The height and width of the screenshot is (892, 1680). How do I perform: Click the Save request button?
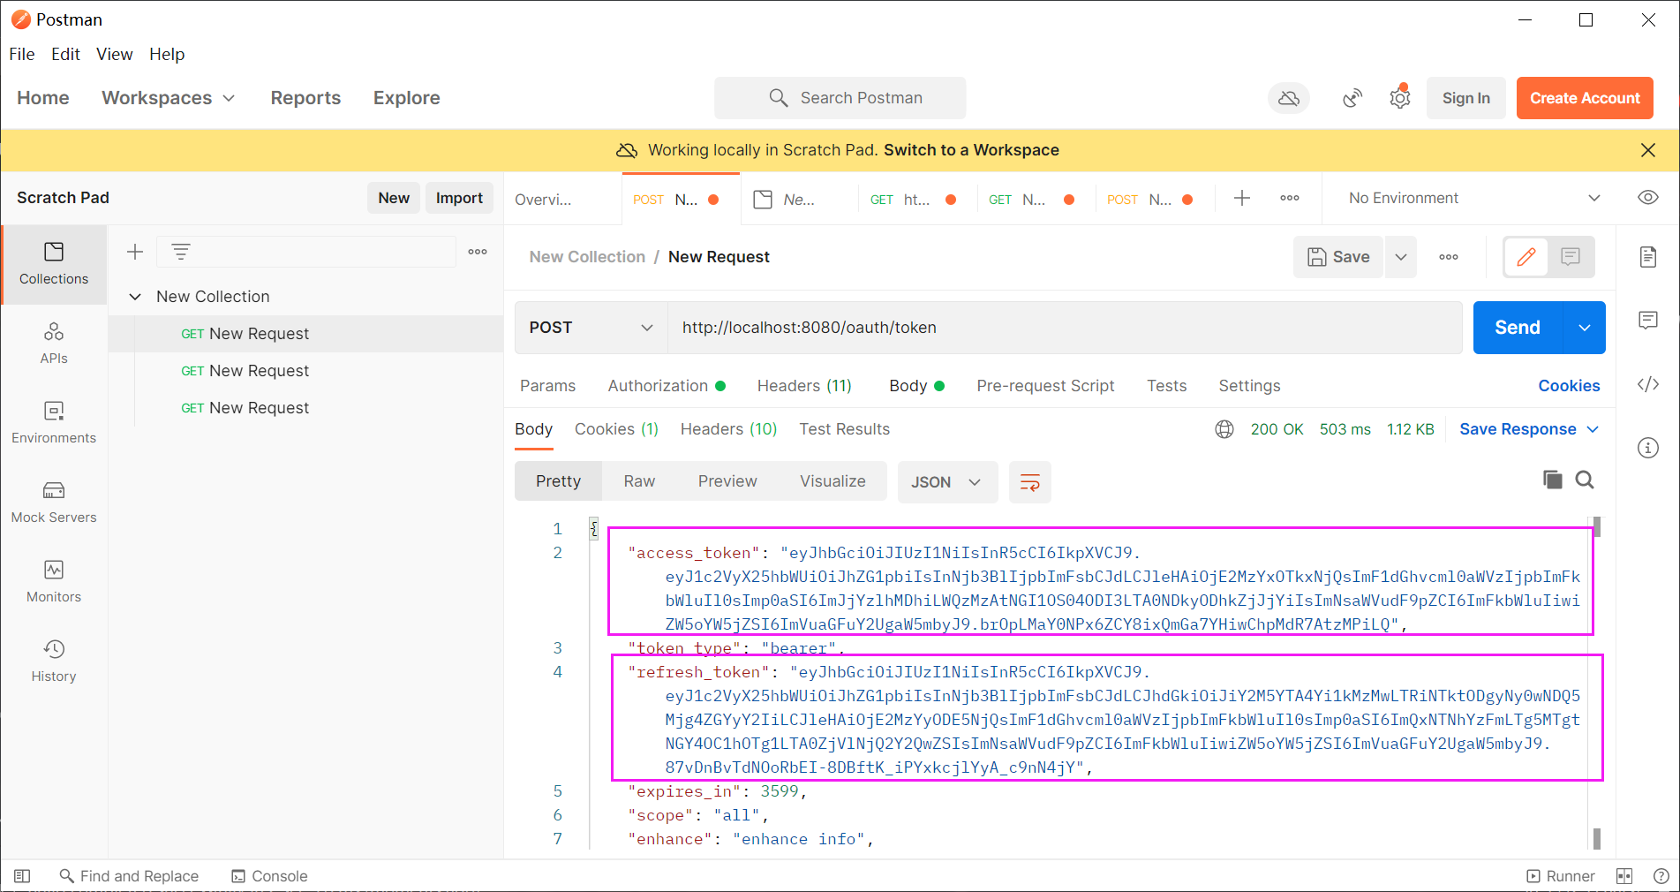[1338, 257]
